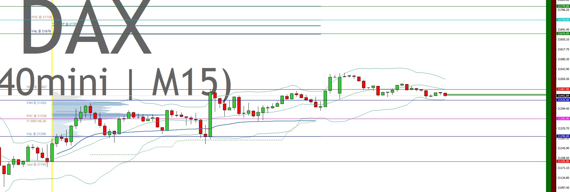The height and width of the screenshot is (192, 570).
Task: Click the 21394.40 axis price label
Action: (563, 109)
